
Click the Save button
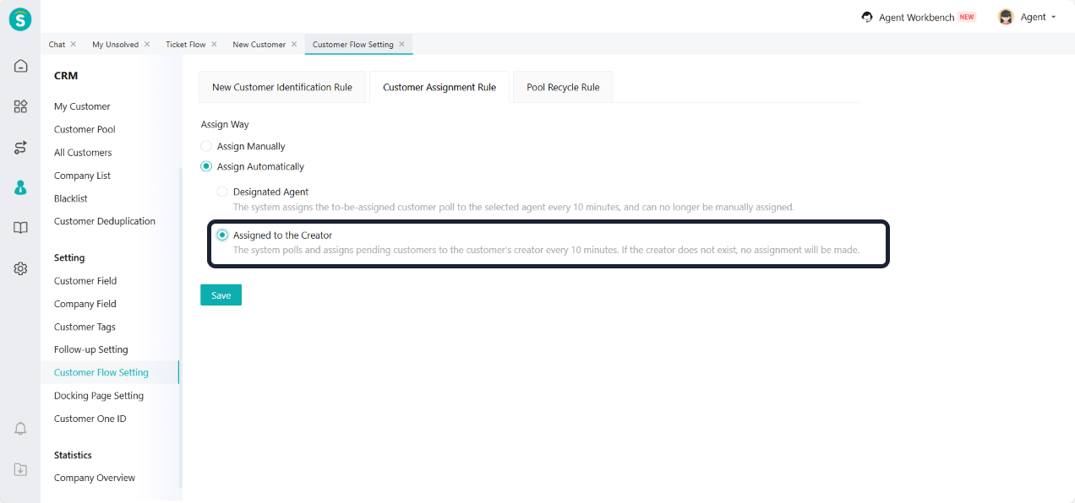click(x=221, y=295)
